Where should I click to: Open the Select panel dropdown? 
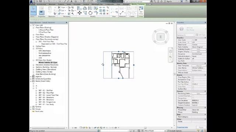coord(33,16)
